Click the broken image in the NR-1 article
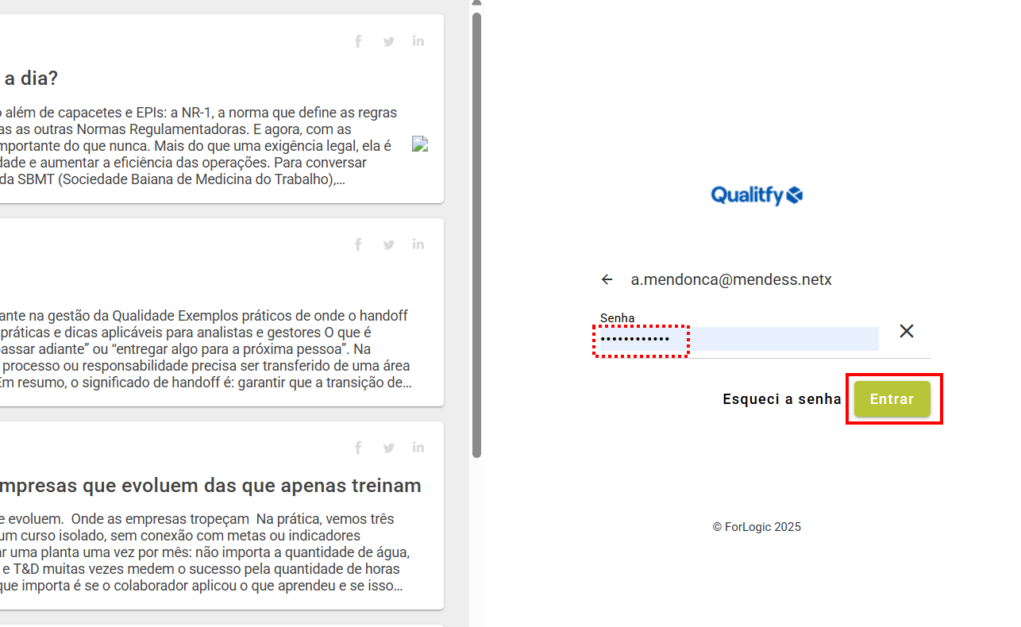The width and height of the screenshot is (1021, 627). 420,144
